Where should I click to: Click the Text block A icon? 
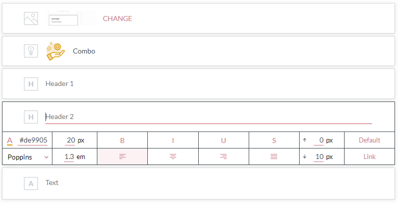pos(31,183)
